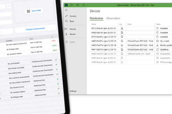Create a new document via toolbar icon
172x114 pixels.
pos(72,5)
